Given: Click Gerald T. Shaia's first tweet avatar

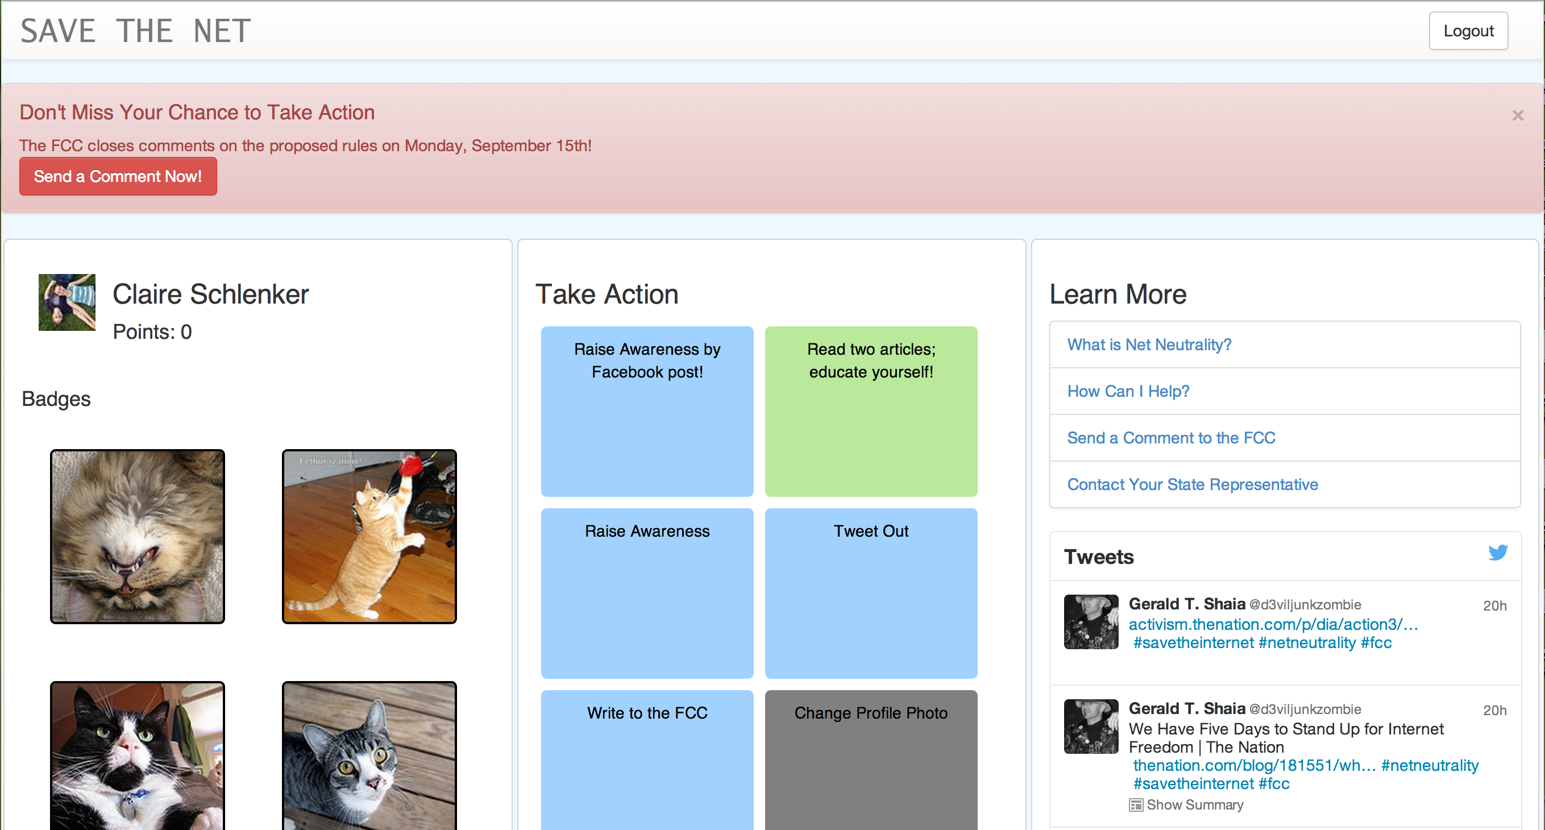Looking at the screenshot, I should [1090, 621].
